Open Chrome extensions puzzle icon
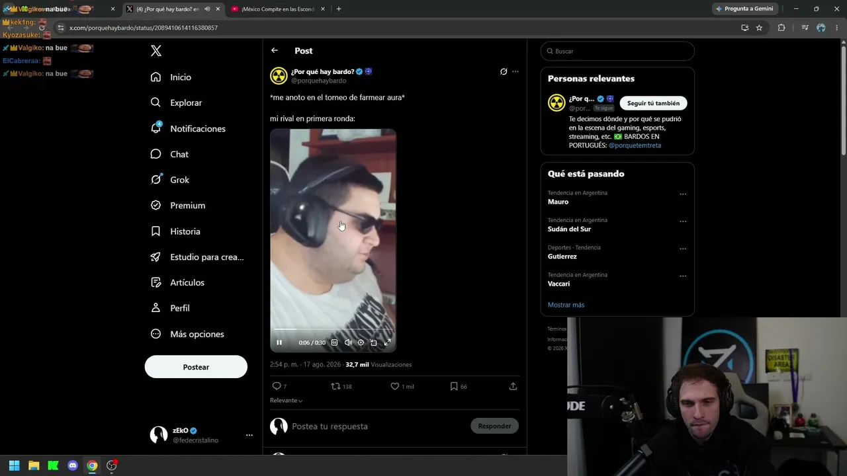This screenshot has height=476, width=847. 781,28
